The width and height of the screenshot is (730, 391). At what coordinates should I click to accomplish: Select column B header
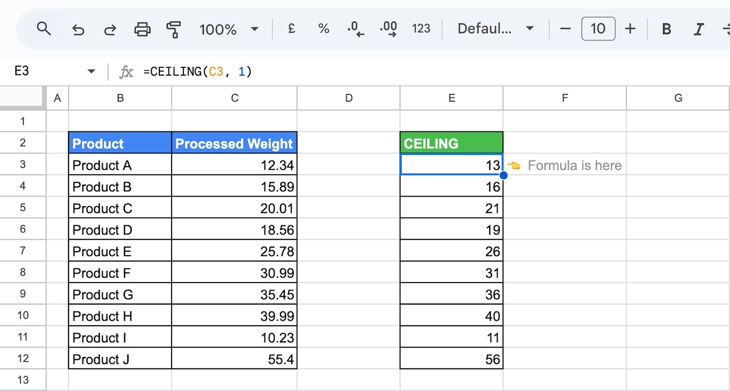pyautogui.click(x=120, y=98)
